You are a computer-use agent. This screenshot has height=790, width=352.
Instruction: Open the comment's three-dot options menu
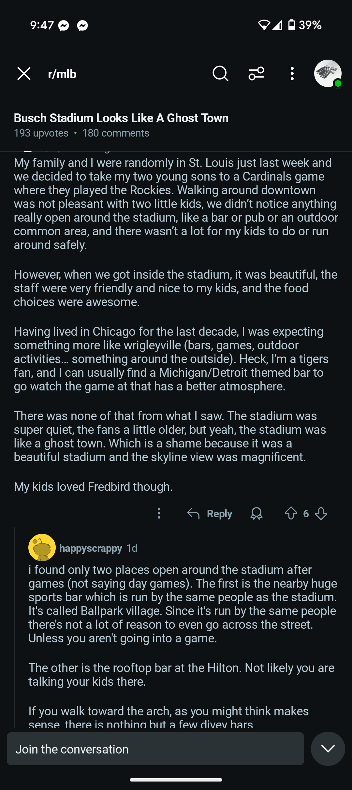tap(159, 514)
